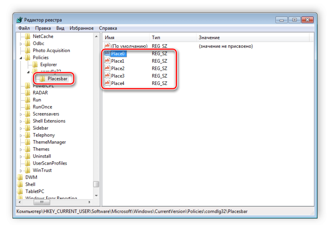This screenshot has width=330, height=231.
Task: Open the Избранное menu
Action: [82, 28]
